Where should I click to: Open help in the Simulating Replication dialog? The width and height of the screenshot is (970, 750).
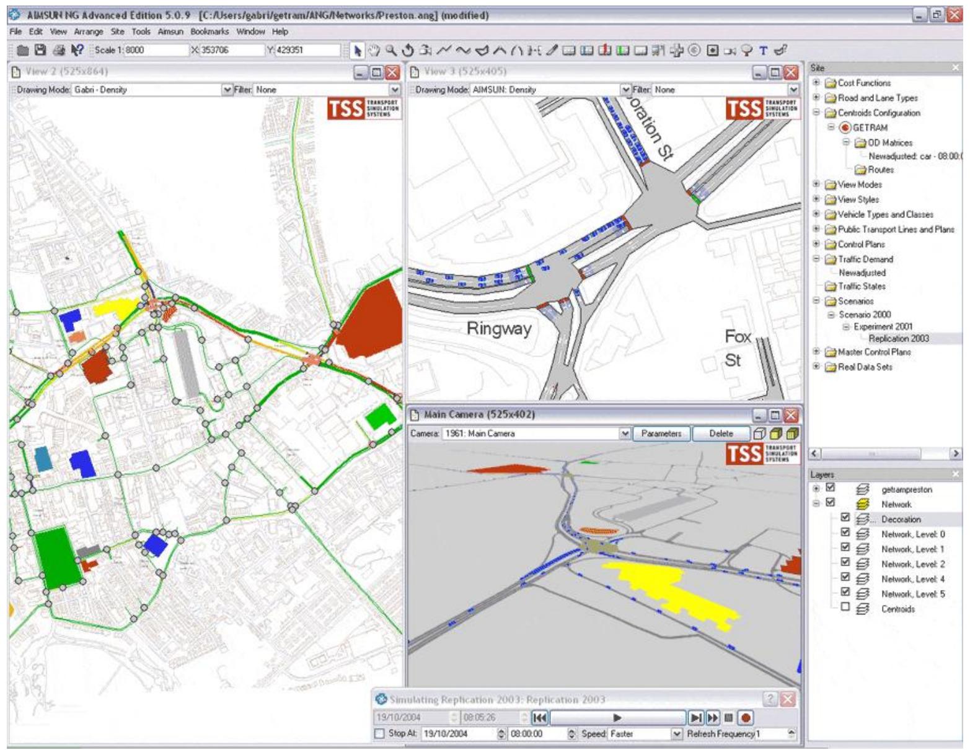770,699
